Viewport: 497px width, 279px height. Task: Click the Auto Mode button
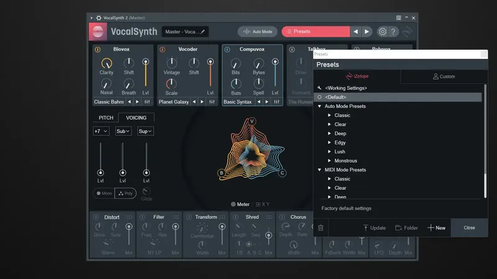tap(257, 32)
